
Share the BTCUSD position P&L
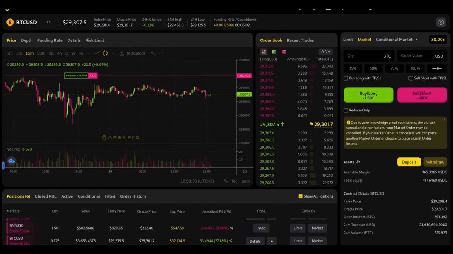pyautogui.click(x=231, y=241)
